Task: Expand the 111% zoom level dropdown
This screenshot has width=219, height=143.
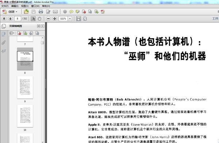Action: click(70, 19)
